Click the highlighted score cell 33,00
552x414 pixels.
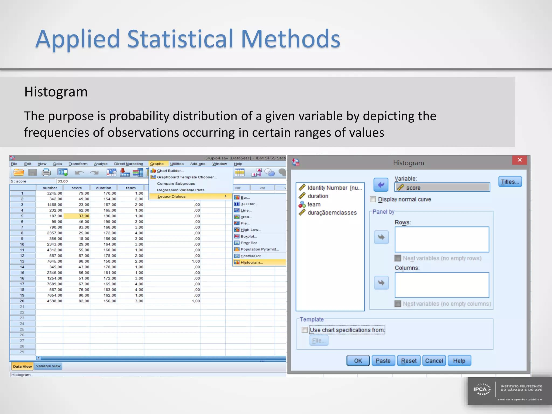pyautogui.click(x=77, y=216)
